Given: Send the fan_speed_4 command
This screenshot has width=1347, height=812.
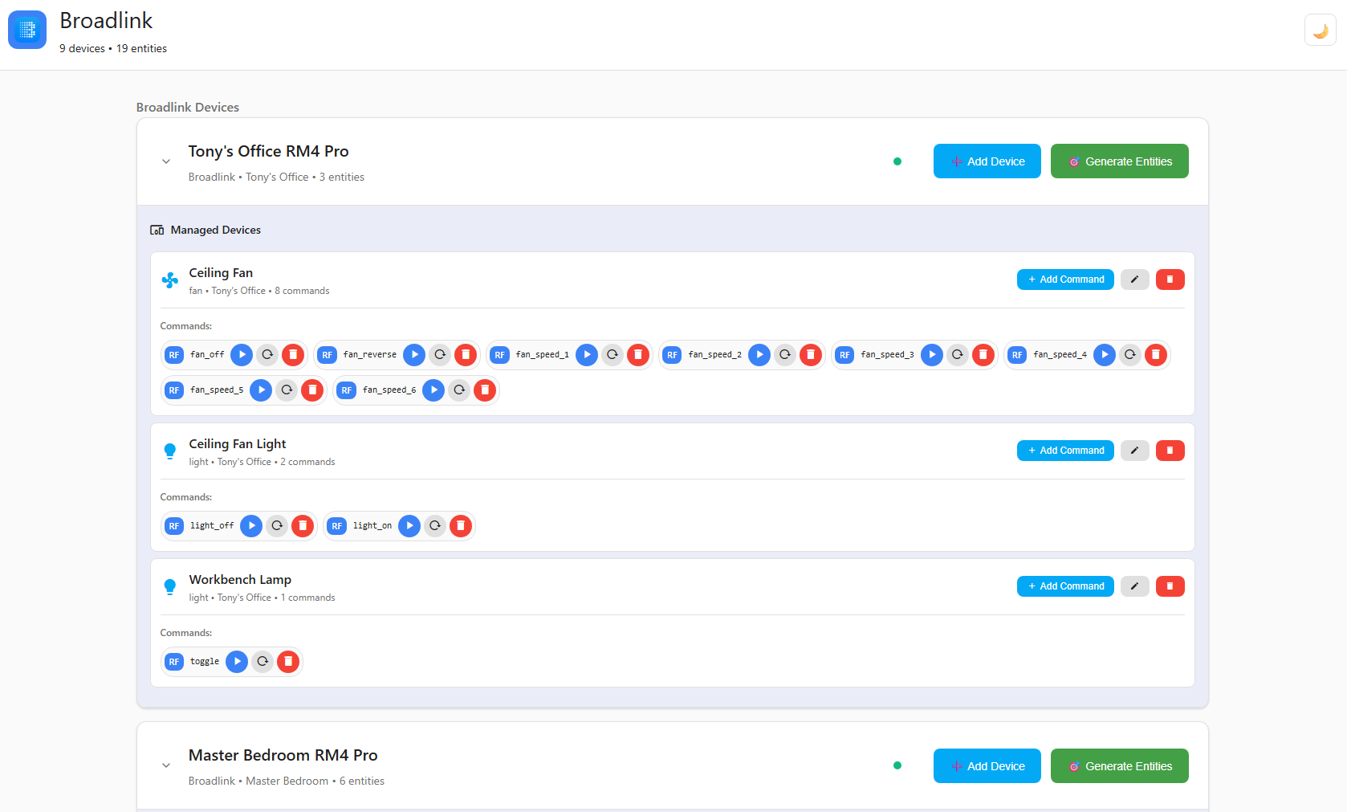Looking at the screenshot, I should pyautogui.click(x=1105, y=354).
